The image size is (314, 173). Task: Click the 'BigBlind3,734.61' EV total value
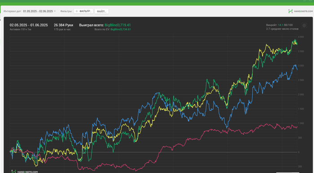121,29
